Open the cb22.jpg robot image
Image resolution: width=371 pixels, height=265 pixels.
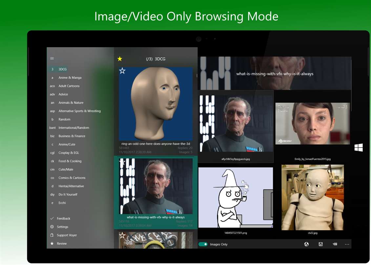pos(312,197)
